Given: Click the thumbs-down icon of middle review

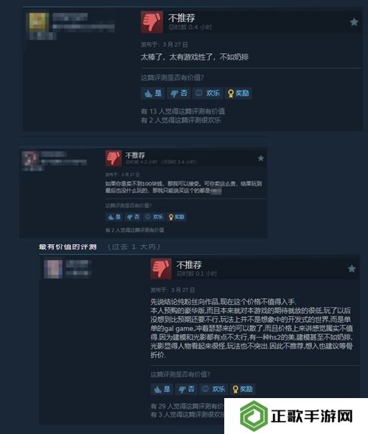Looking at the screenshot, I should pyautogui.click(x=114, y=158).
